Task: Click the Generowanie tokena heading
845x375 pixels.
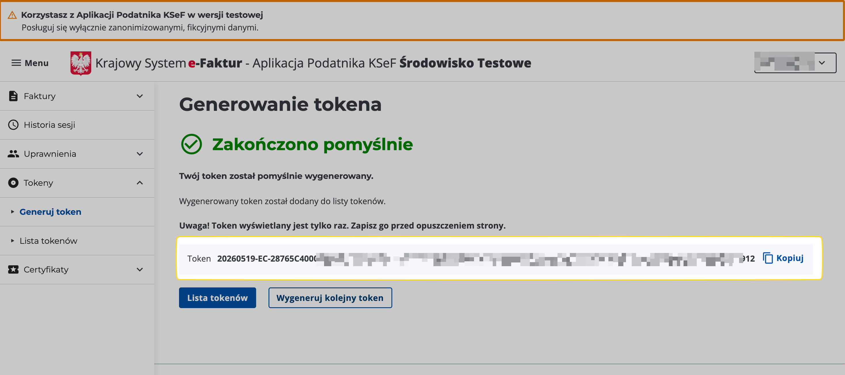Action: pyautogui.click(x=280, y=105)
